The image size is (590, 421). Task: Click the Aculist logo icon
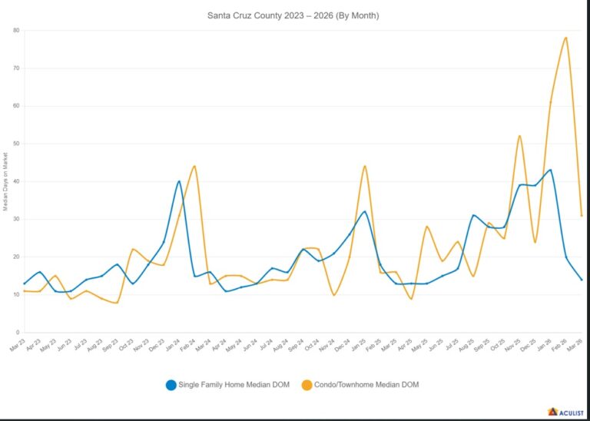tap(552, 412)
